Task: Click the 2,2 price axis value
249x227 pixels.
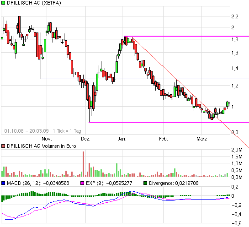Action: 235,16
